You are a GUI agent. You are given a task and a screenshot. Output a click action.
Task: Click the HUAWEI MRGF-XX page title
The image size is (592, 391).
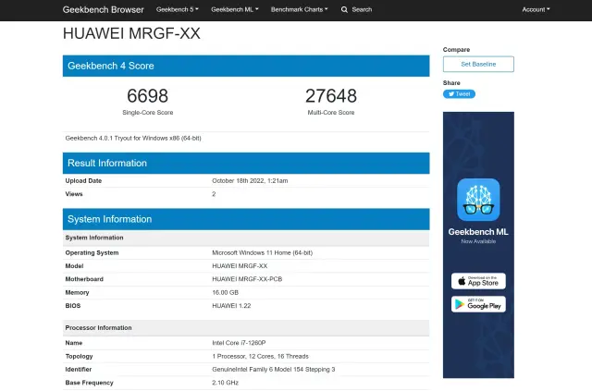[130, 34]
